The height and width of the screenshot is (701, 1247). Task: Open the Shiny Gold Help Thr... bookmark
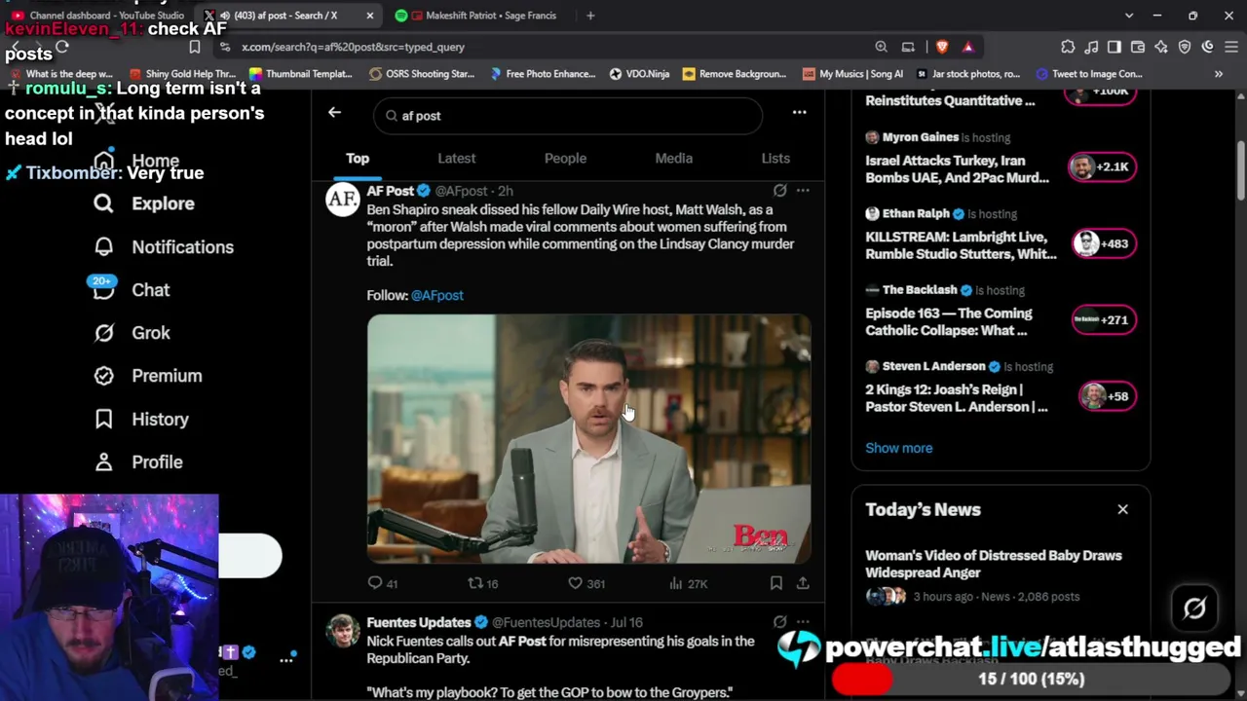[x=183, y=74]
